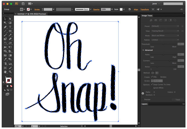Select the Pencil tool
Screen dimensions: 187x129
pos(10,35)
